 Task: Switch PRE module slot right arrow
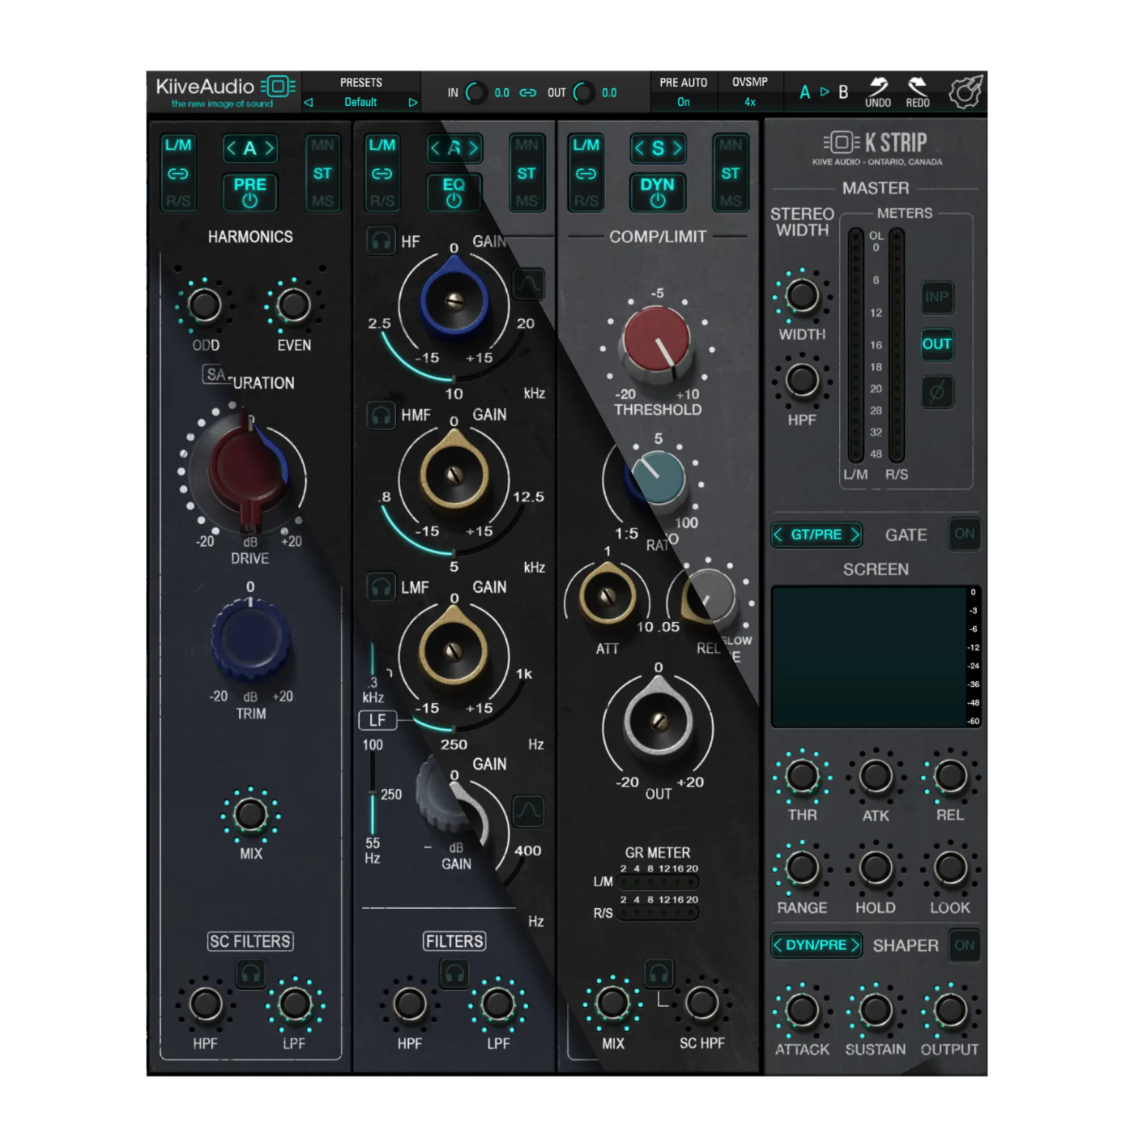(269, 148)
